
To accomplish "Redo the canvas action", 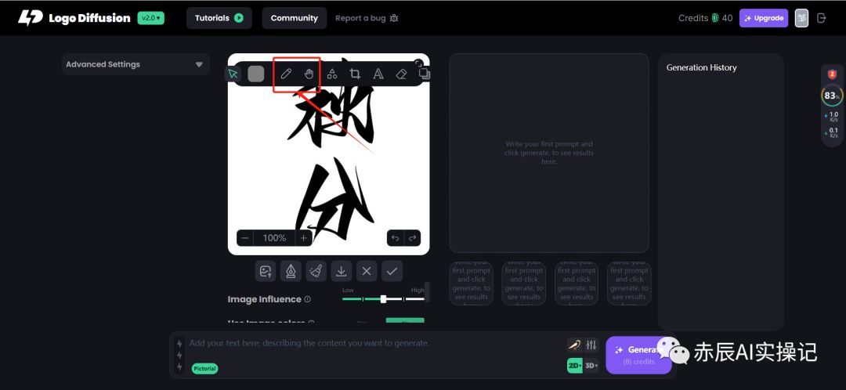I will pos(413,238).
